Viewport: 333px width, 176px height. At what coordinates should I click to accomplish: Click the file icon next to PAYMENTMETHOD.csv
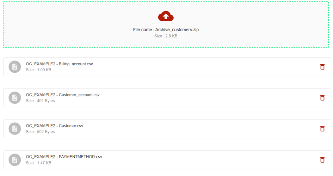(x=15, y=160)
